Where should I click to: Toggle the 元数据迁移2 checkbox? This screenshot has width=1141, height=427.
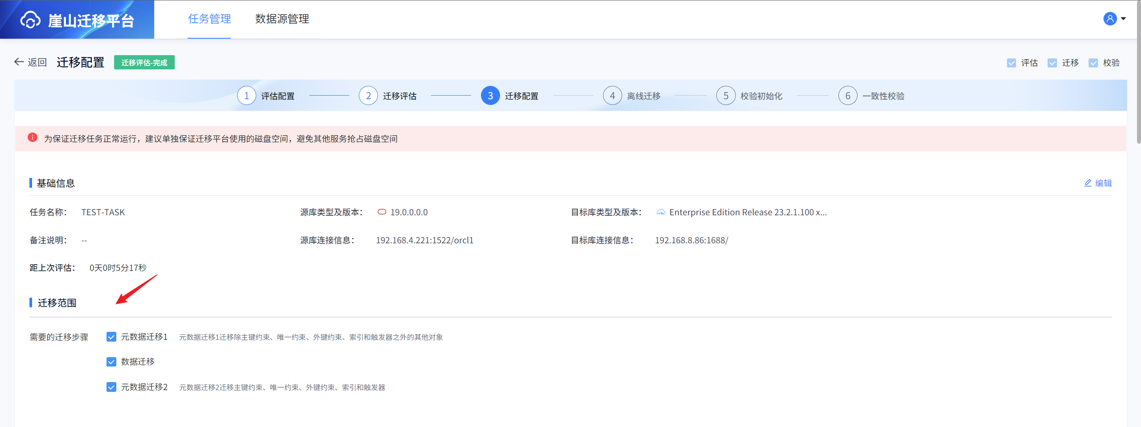click(111, 387)
